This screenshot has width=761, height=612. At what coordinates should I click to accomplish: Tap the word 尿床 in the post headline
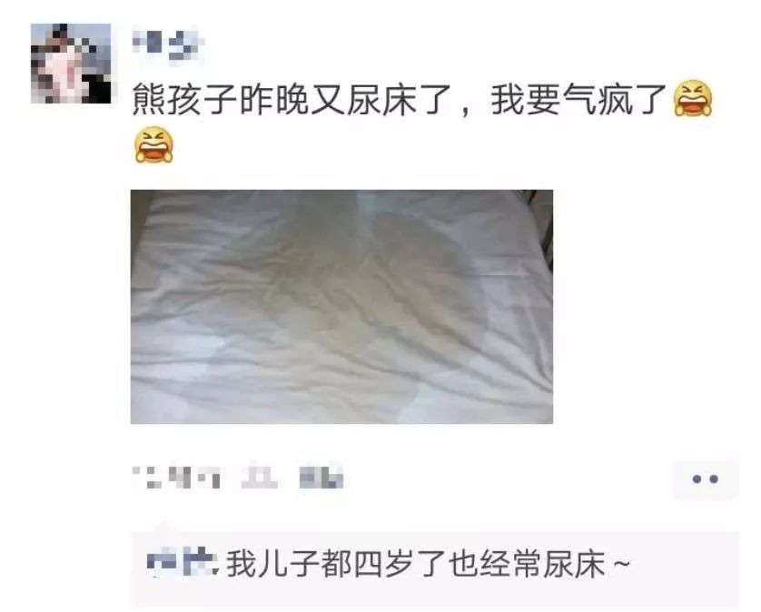point(382,100)
